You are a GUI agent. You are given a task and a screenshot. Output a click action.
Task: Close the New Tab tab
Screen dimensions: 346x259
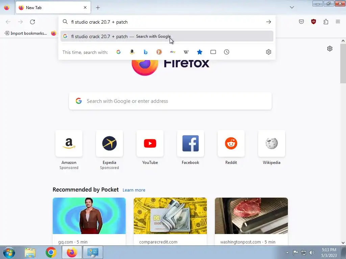pos(85,7)
